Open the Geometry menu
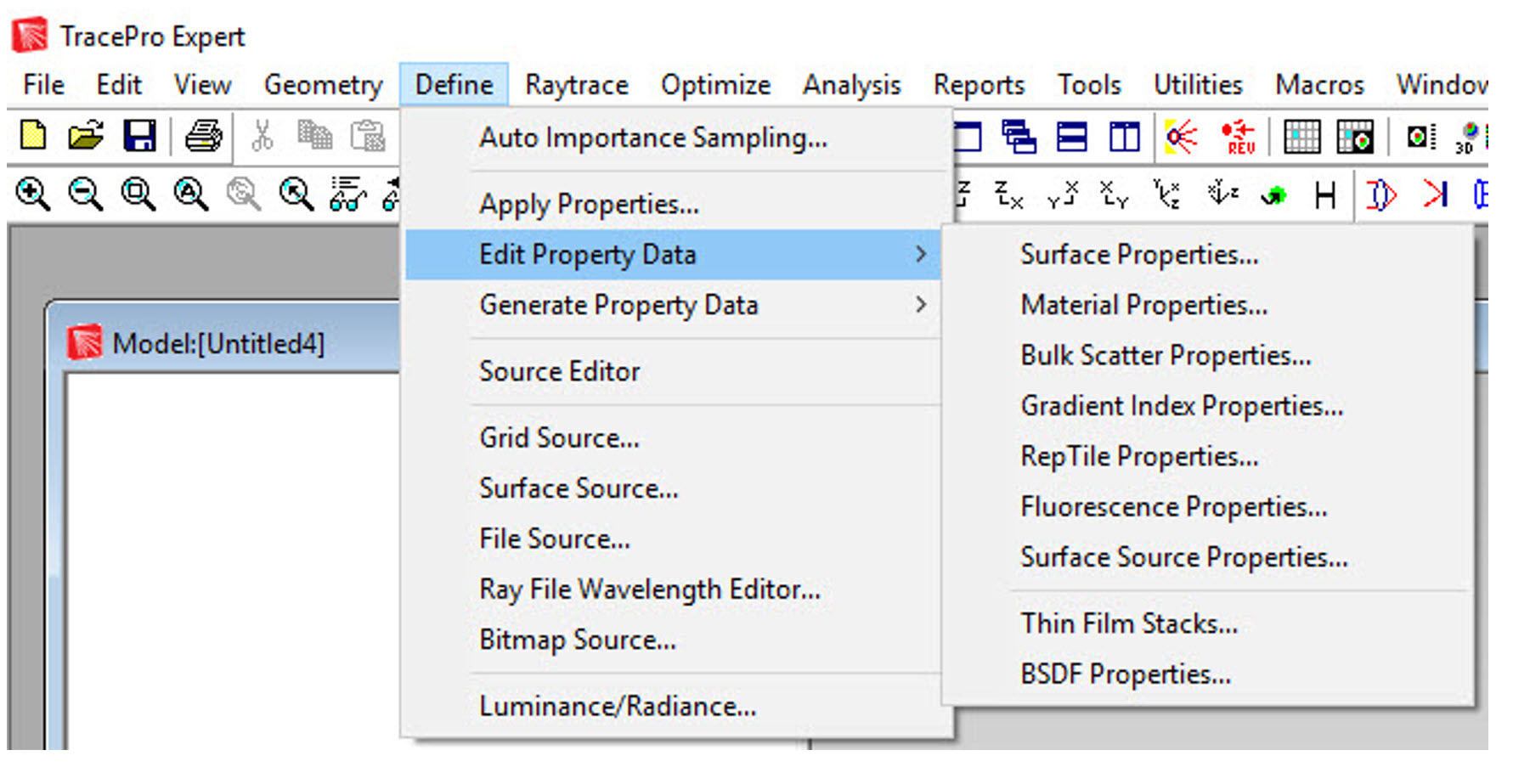 324,84
